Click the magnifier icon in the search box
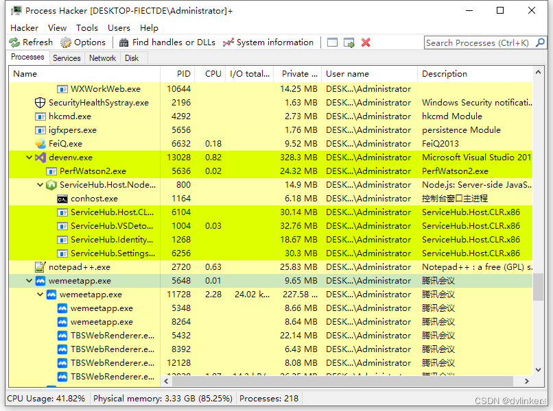 (540, 42)
